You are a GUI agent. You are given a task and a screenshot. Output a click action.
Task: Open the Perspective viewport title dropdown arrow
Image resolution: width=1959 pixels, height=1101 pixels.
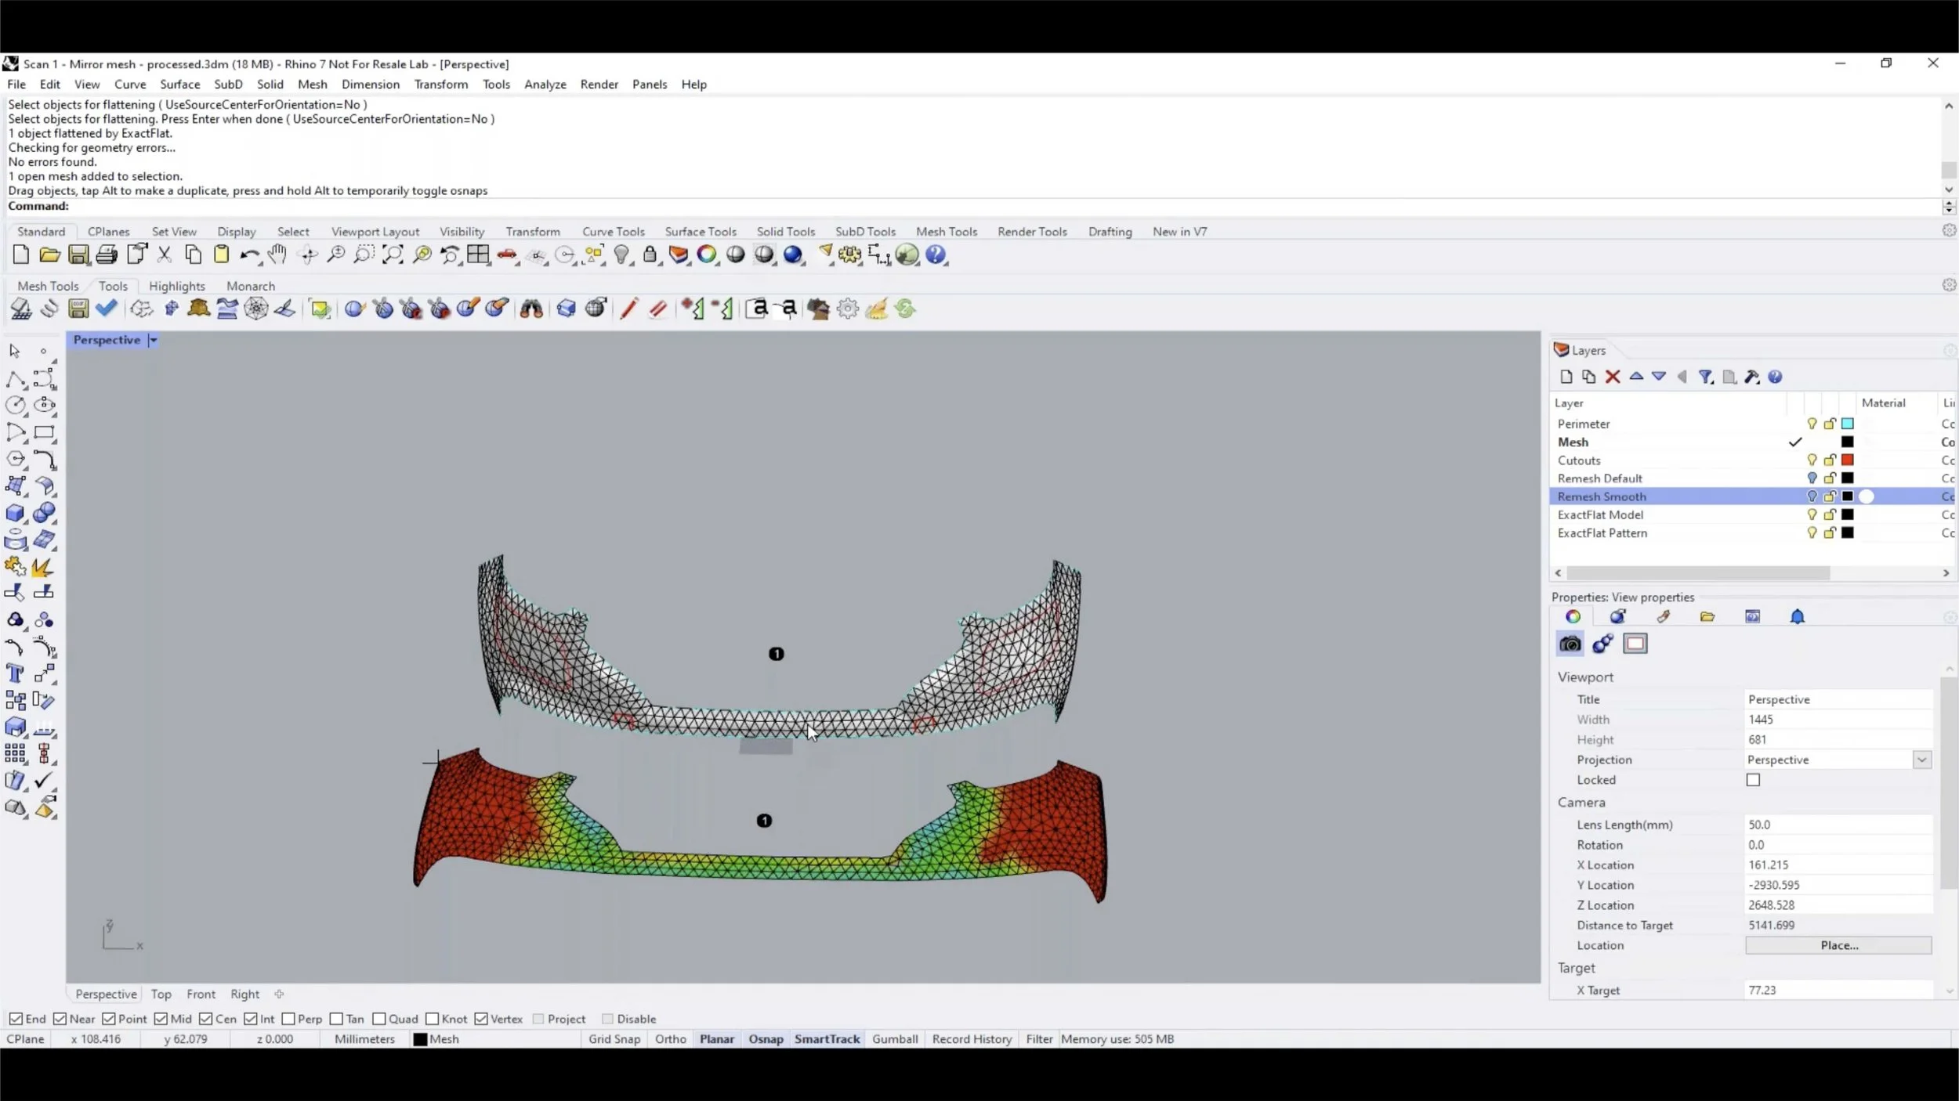pyautogui.click(x=154, y=340)
